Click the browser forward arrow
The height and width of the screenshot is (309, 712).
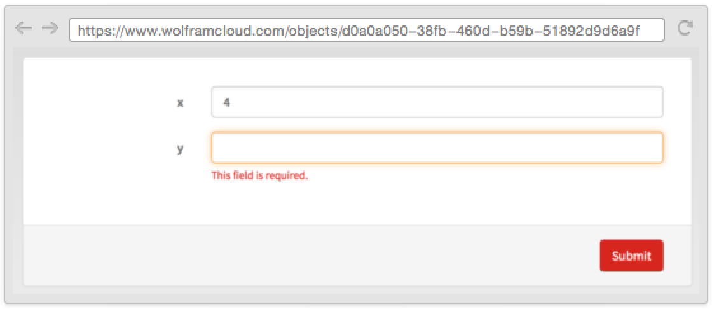pyautogui.click(x=50, y=29)
